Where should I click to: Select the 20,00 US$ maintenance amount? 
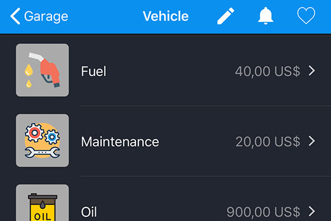268,142
